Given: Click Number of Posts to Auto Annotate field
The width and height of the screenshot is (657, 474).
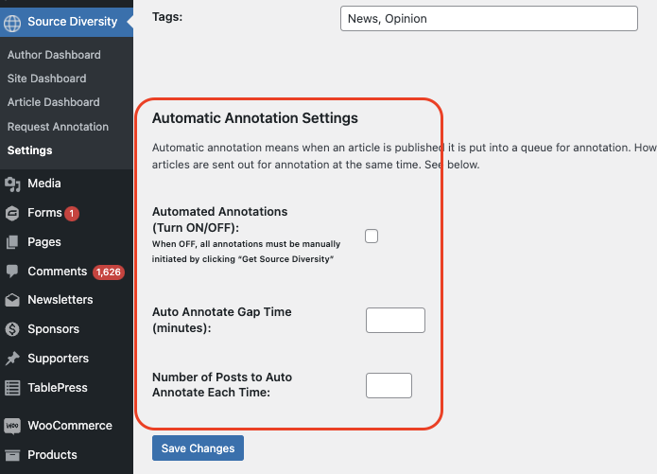Looking at the screenshot, I should pos(389,385).
